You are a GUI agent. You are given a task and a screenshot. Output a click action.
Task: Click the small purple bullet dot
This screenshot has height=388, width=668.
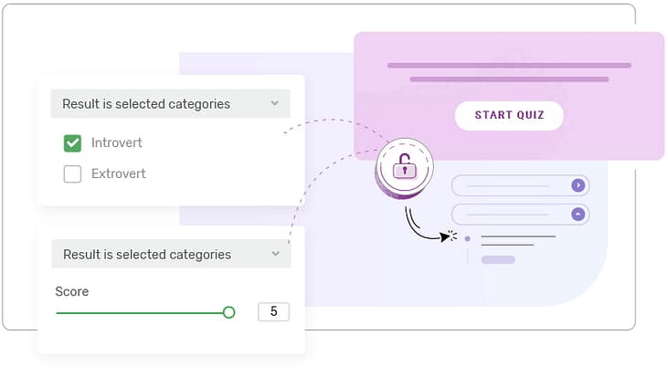coord(468,238)
